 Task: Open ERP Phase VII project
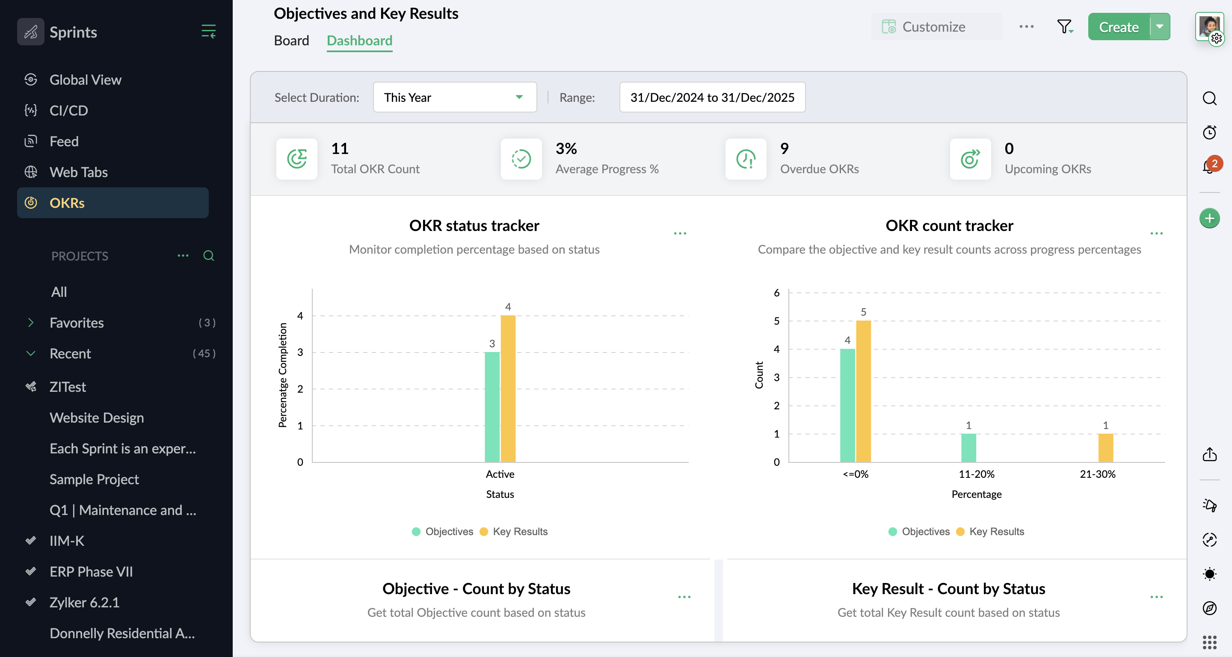point(92,572)
